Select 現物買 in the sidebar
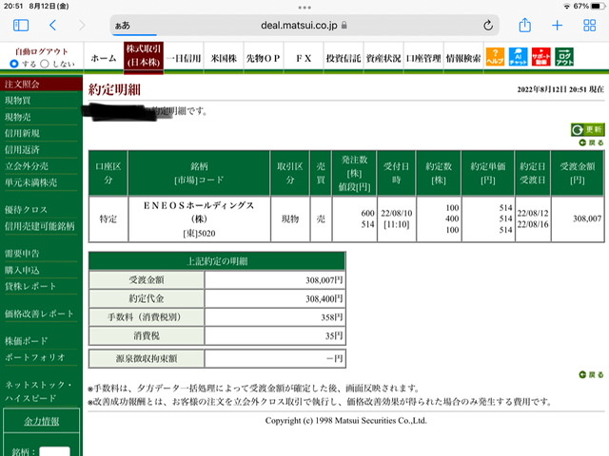 (x=18, y=101)
